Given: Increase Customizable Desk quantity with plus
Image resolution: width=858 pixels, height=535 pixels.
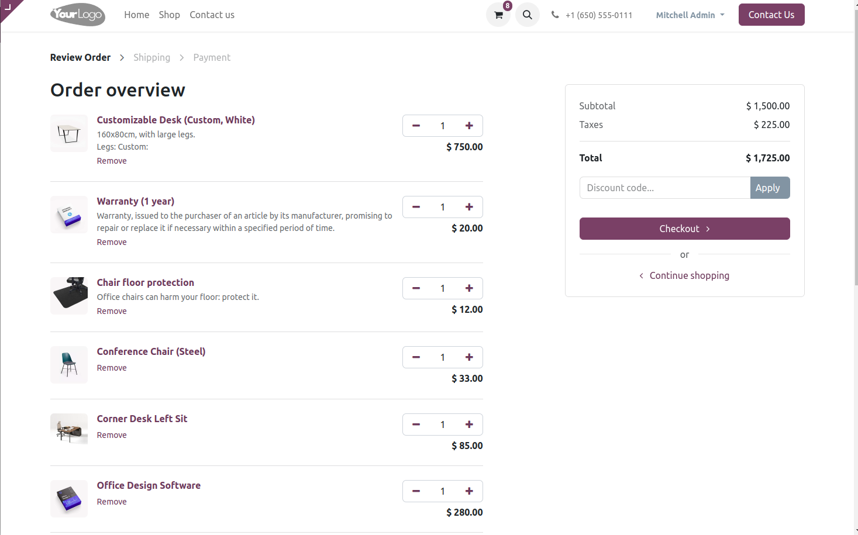Looking at the screenshot, I should pyautogui.click(x=469, y=126).
